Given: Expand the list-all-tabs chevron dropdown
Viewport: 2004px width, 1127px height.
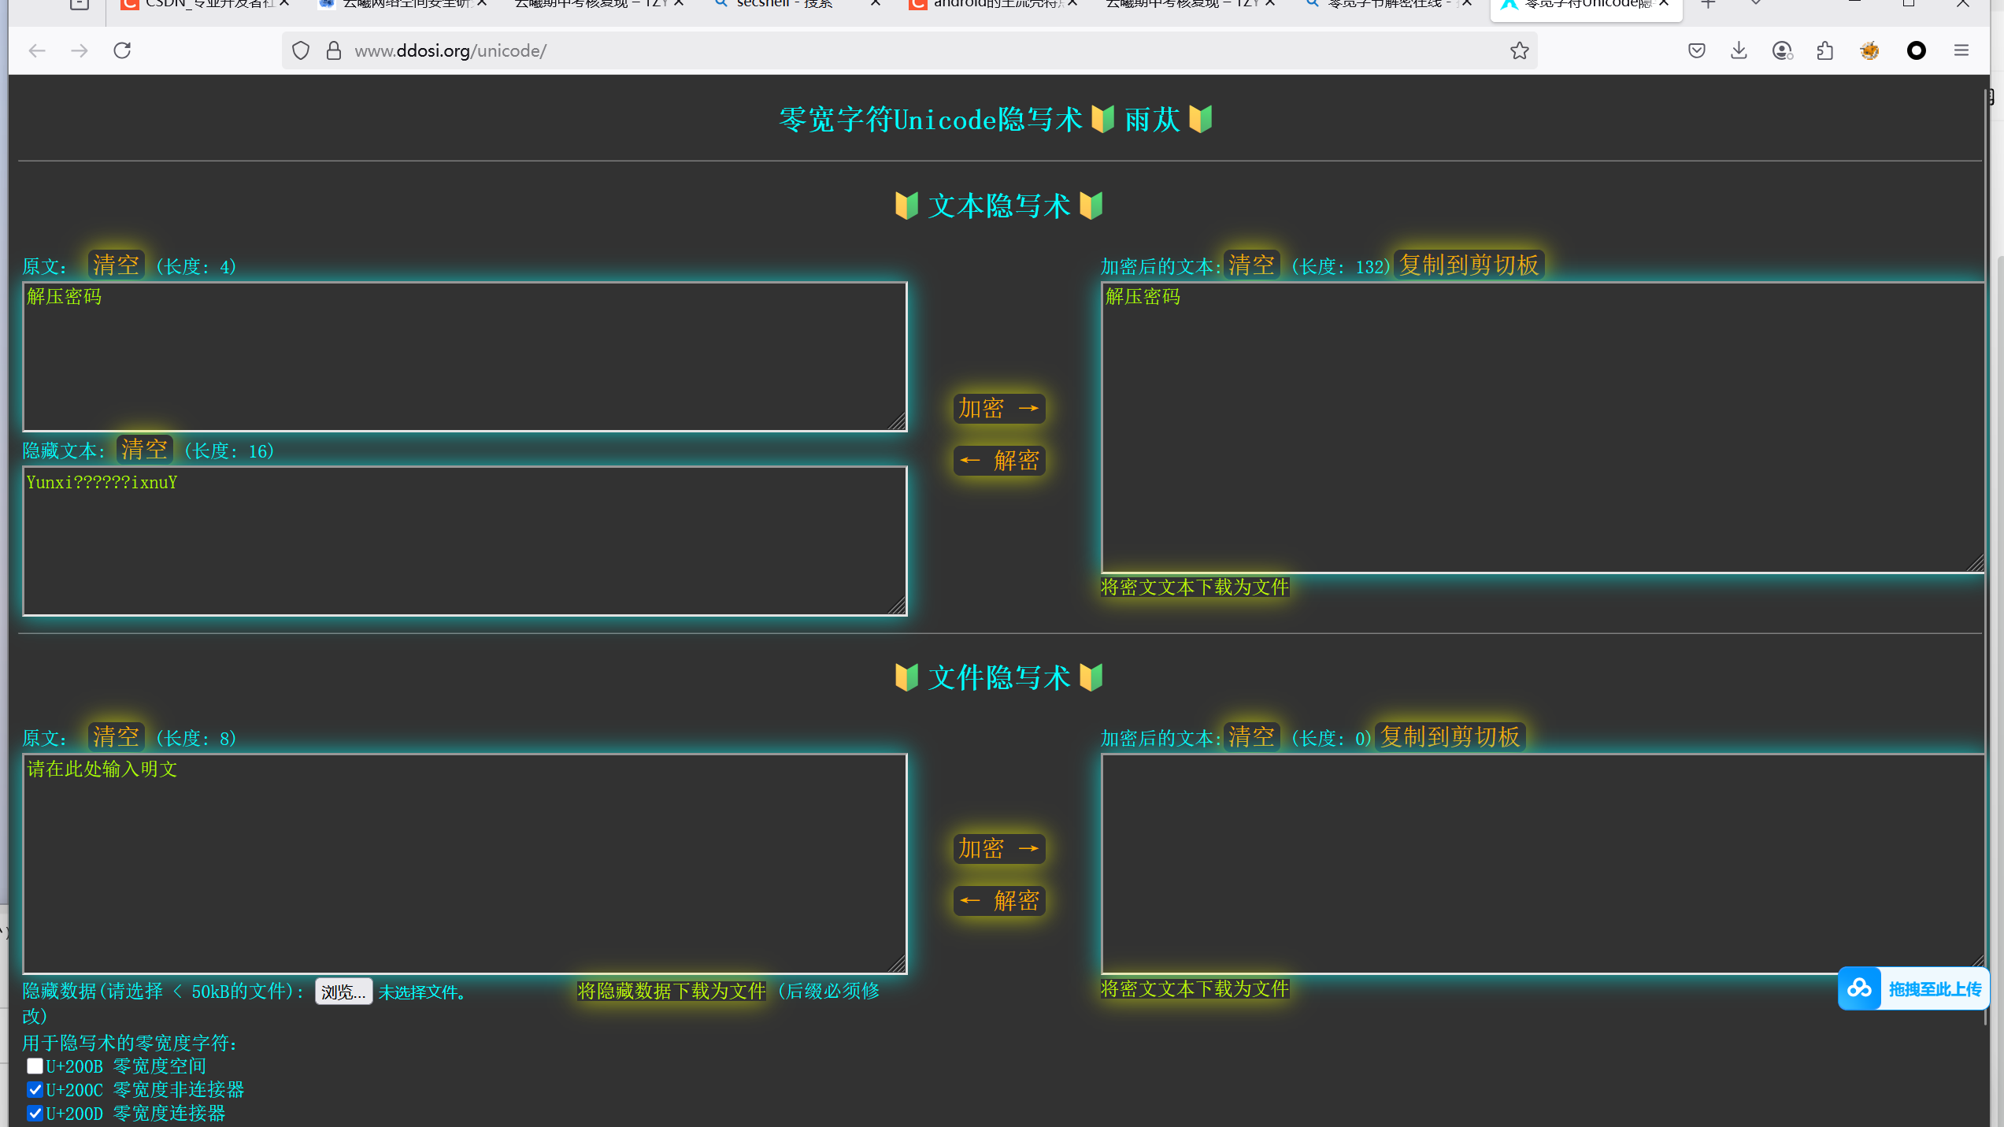Looking at the screenshot, I should click(x=1755, y=4).
